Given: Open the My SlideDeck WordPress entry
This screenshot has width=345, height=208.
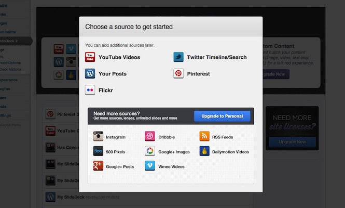Looking at the screenshot, I should tap(71, 197).
